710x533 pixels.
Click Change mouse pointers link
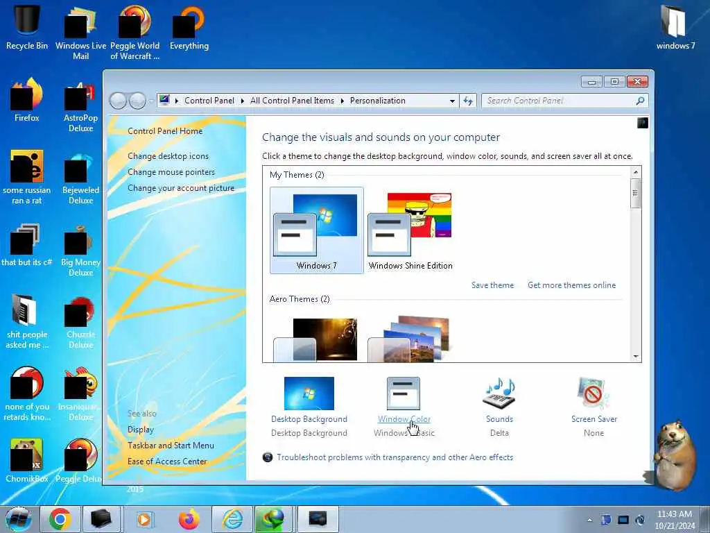coord(171,172)
